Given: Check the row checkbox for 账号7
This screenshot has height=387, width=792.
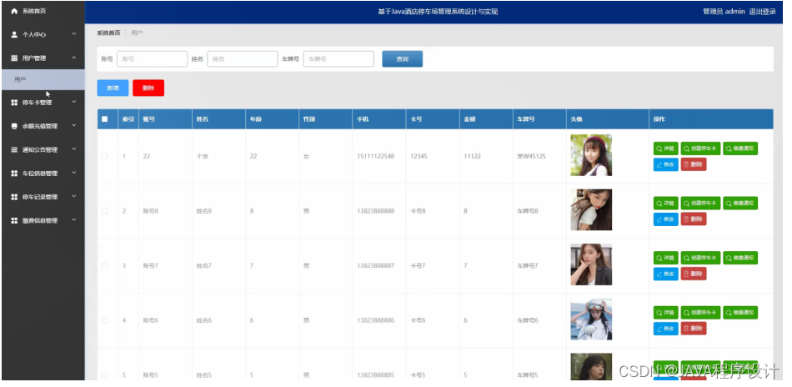Looking at the screenshot, I should coord(104,266).
